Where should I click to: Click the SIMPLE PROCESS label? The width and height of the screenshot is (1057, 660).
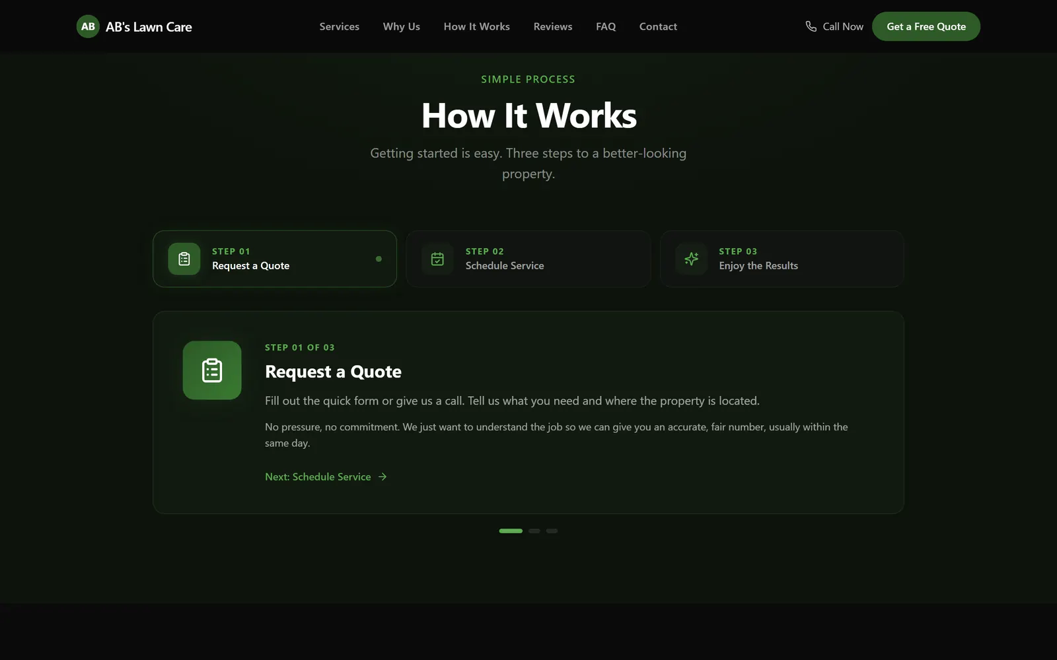click(x=528, y=79)
